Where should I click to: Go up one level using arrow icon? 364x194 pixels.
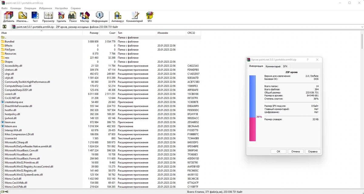5,27
